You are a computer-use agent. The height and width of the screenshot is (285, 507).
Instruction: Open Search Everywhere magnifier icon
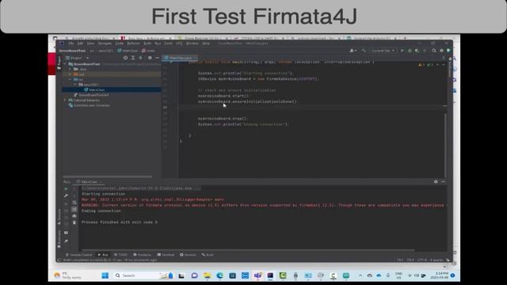434,51
